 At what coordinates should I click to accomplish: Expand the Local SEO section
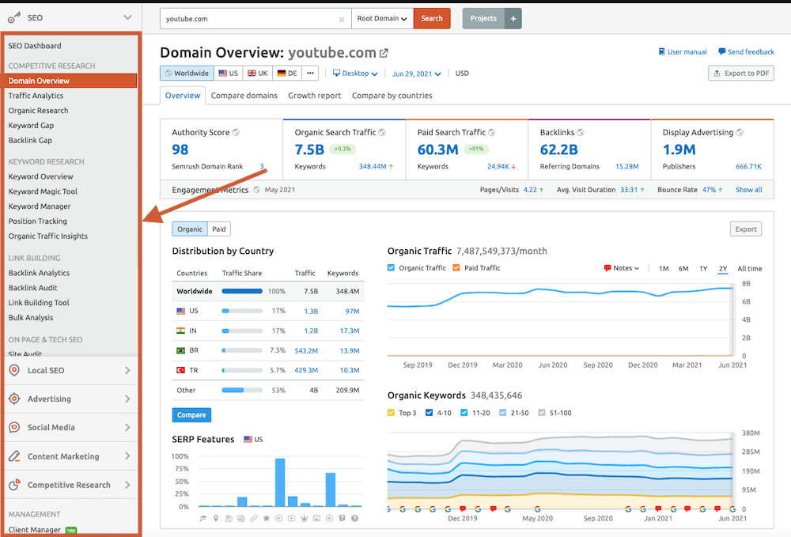(x=127, y=371)
